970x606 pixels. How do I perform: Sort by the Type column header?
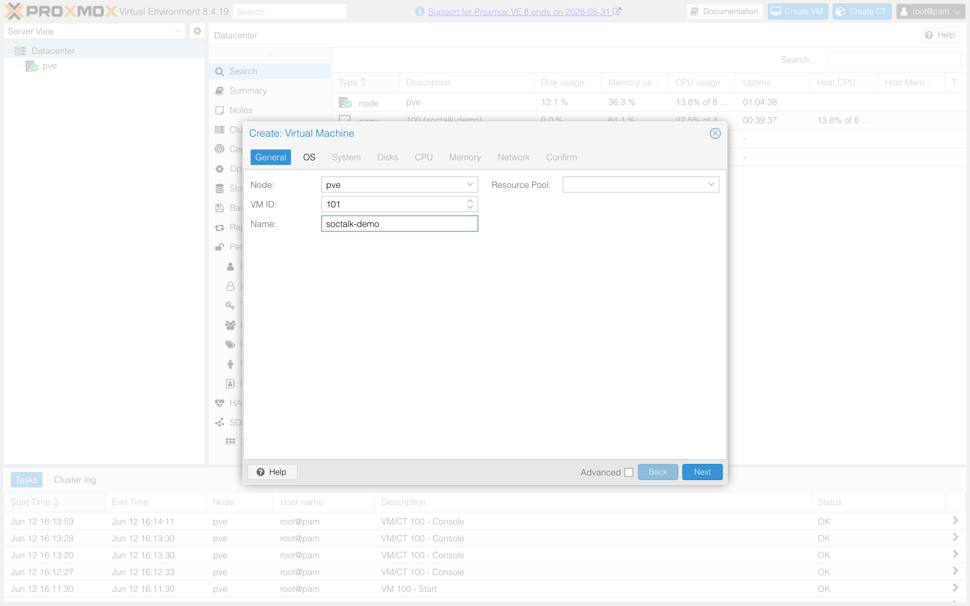tap(365, 82)
